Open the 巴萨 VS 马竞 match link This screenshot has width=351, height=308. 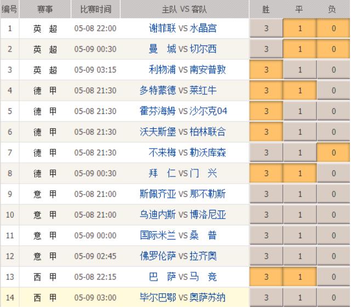[183, 277]
